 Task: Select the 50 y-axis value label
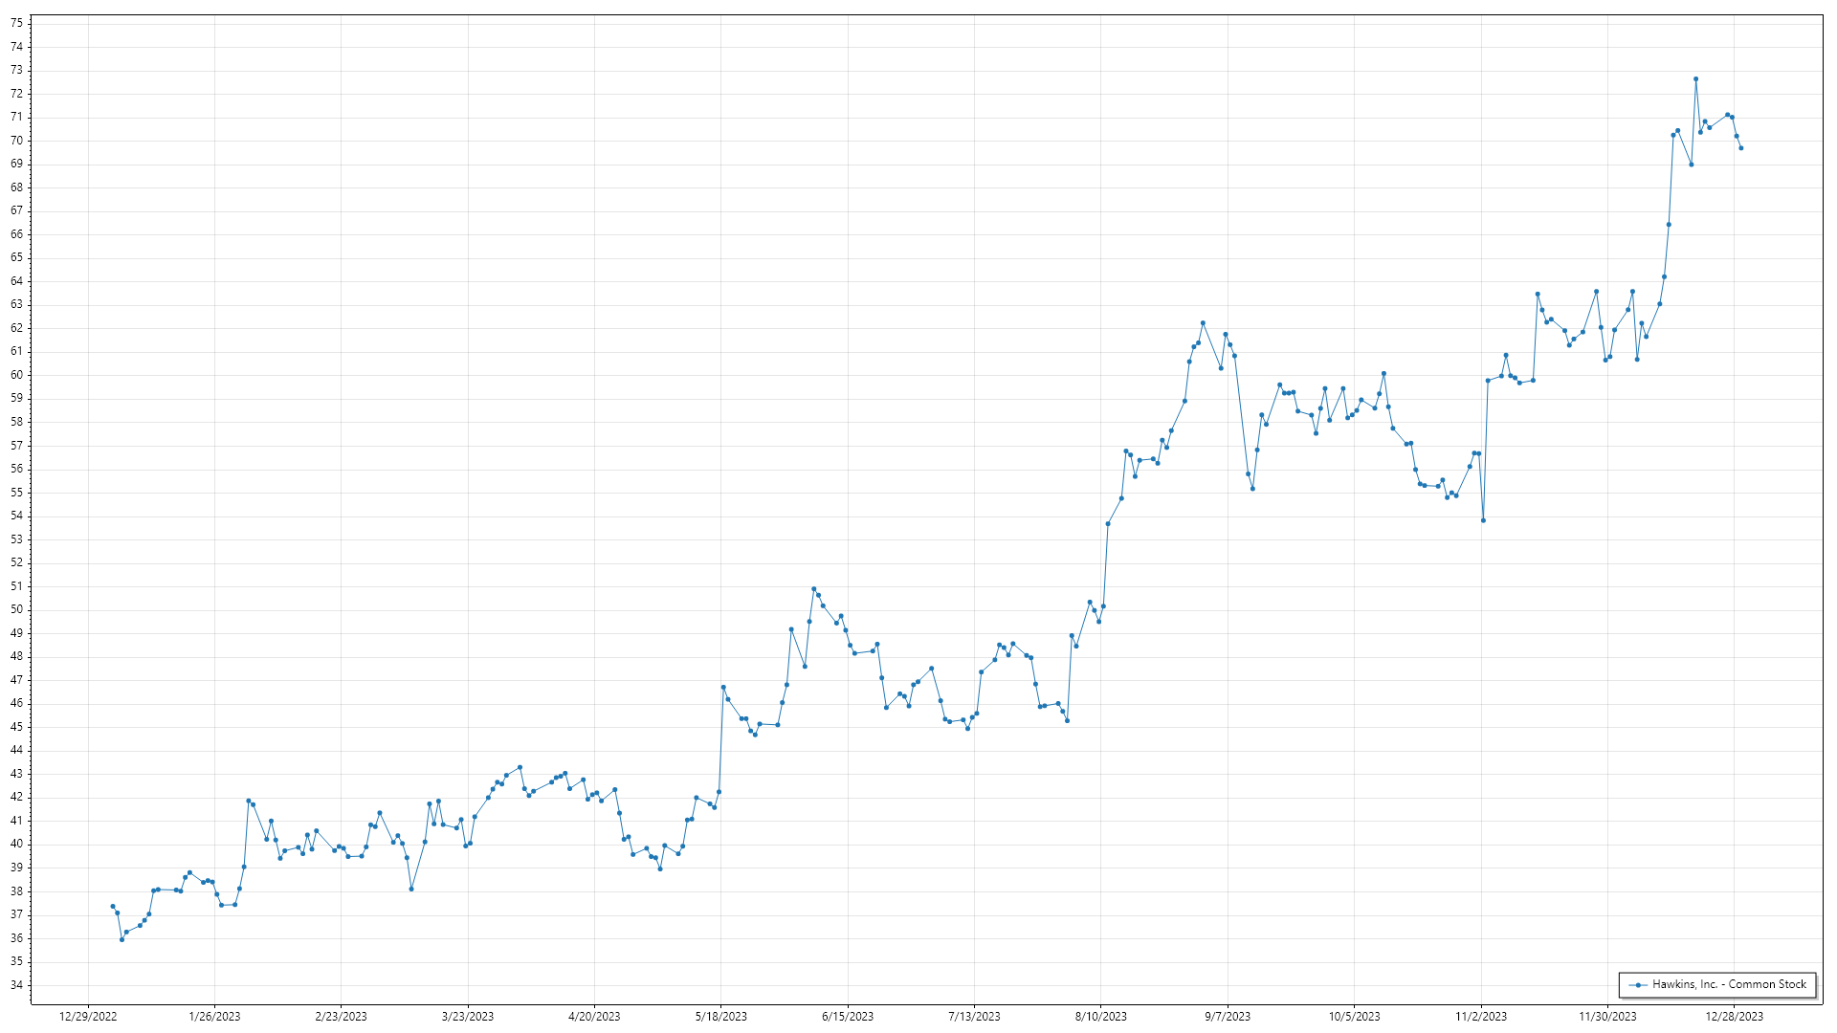[16, 609]
